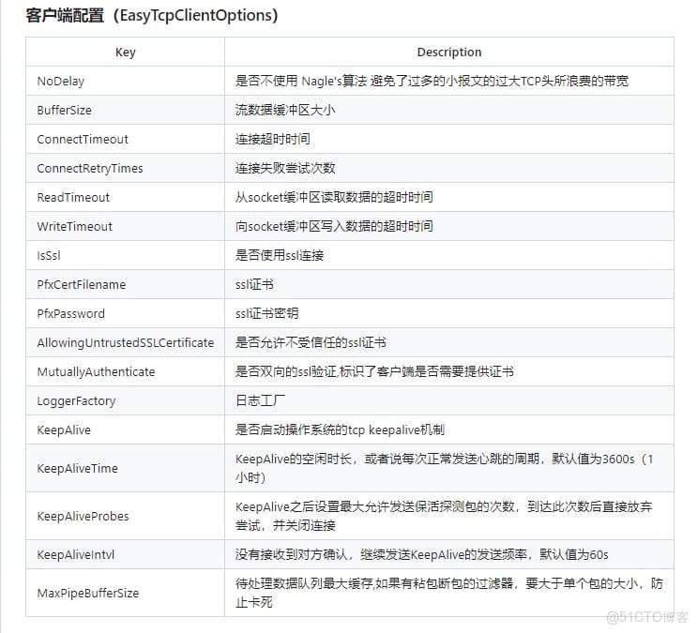698x633 pixels.
Task: Select the ReadTimeout key cell
Action: coord(125,197)
